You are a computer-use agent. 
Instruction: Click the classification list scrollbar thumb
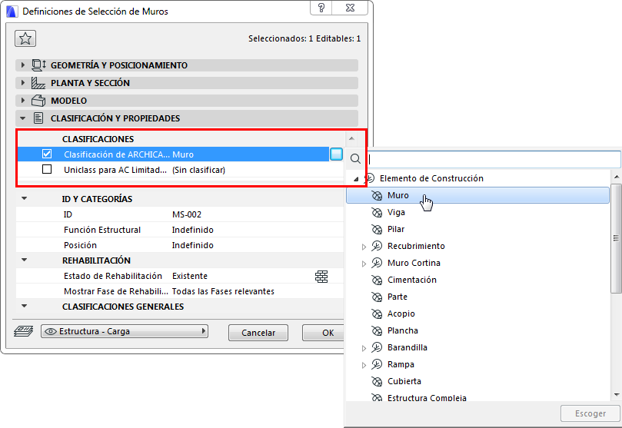(616, 238)
